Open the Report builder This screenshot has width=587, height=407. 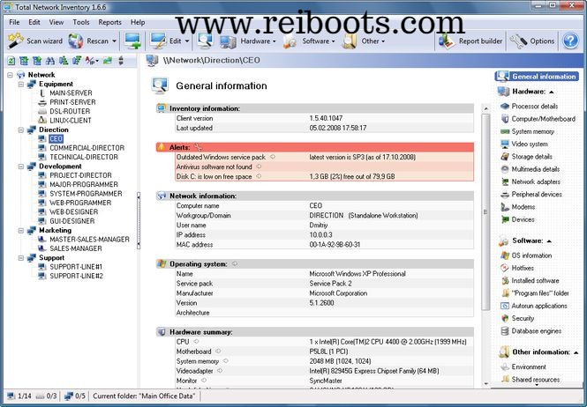coord(470,41)
